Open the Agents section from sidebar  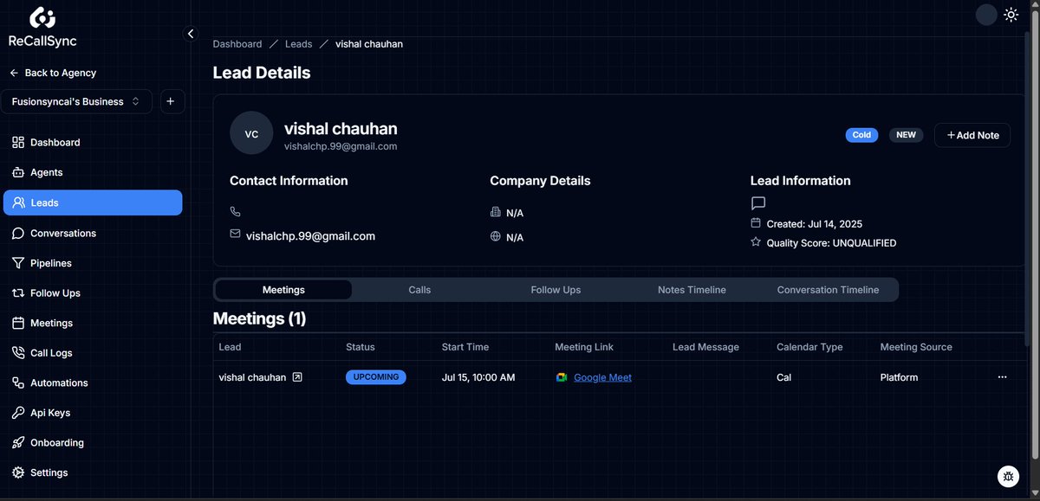(47, 172)
